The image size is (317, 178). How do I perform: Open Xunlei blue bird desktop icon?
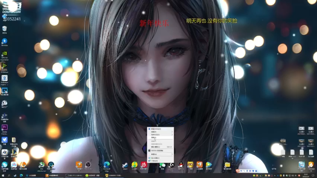(4, 141)
